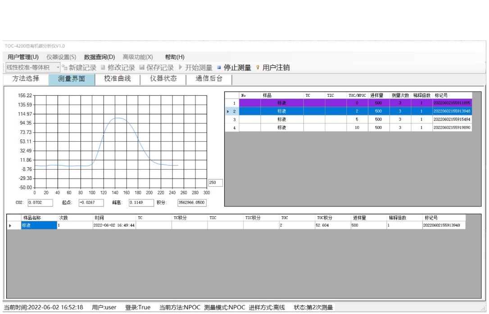Image resolution: width=489 pixels, height=314 pixels.
Task: Open the 仪器设置(S) menu
Action: [x=61, y=57]
